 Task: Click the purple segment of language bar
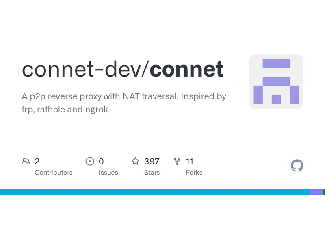[316, 192]
